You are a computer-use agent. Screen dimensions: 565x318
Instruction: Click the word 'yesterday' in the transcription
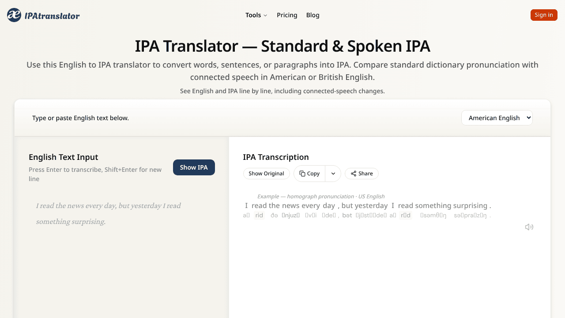click(371, 205)
